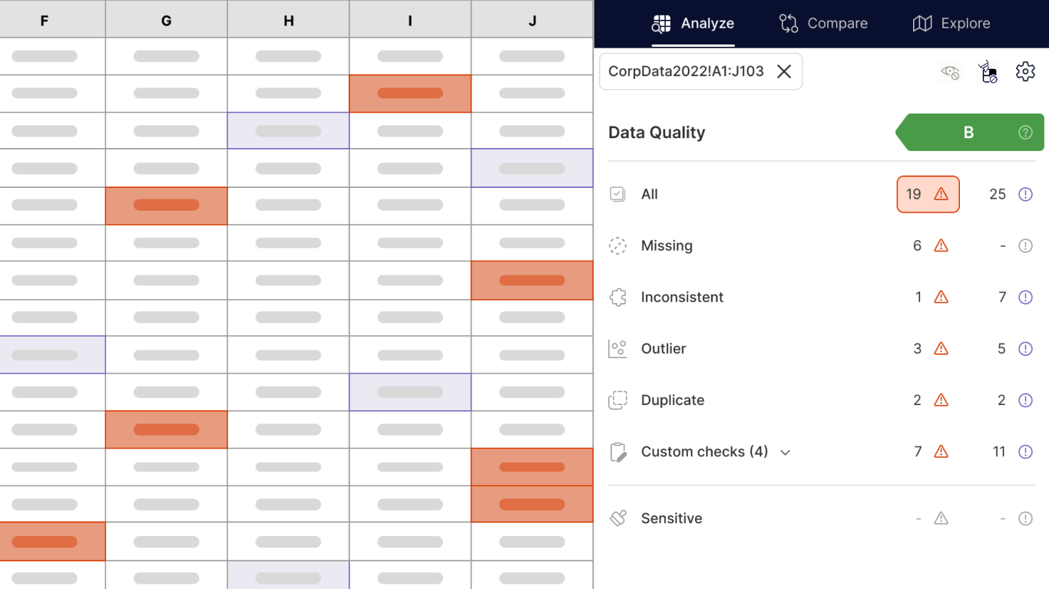Select column header G

pyautogui.click(x=167, y=21)
